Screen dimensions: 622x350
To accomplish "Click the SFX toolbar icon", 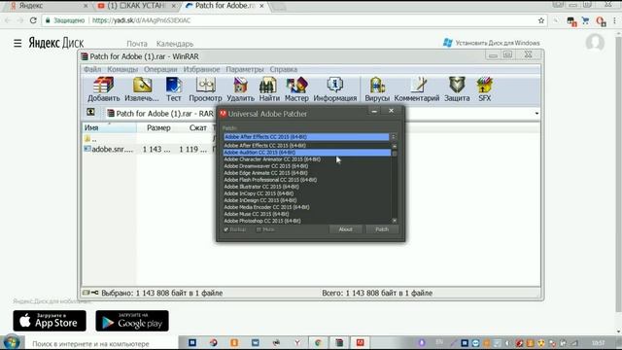I will [484, 89].
